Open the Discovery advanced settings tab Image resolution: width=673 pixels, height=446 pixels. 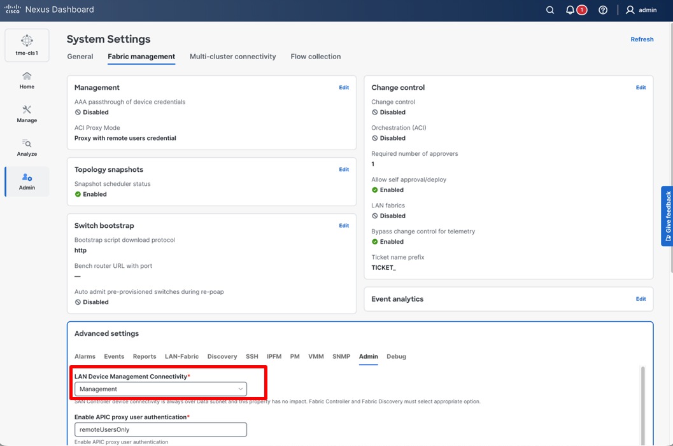tap(222, 356)
